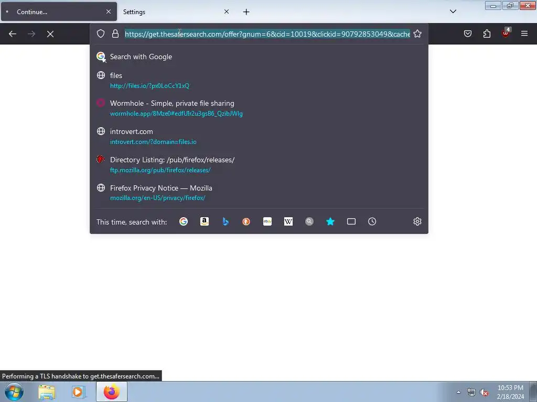Search in open Tabs icon

tap(351, 221)
